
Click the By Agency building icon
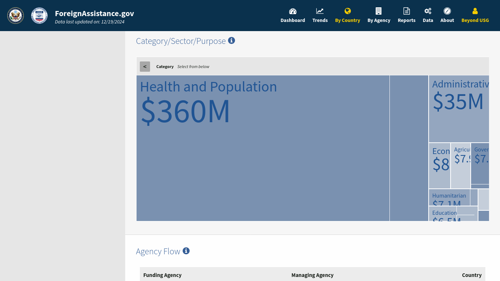[378, 11]
